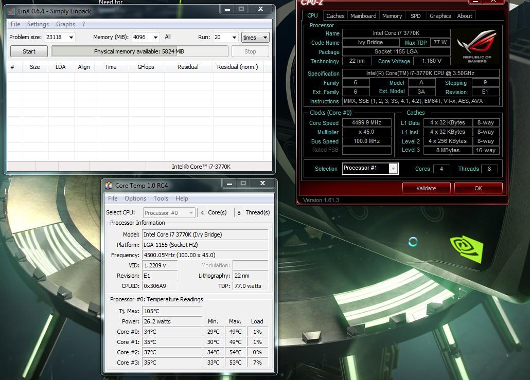Switch to the Caches tab in CPU-Z
Image resolution: width=530 pixels, height=380 pixels.
click(335, 16)
